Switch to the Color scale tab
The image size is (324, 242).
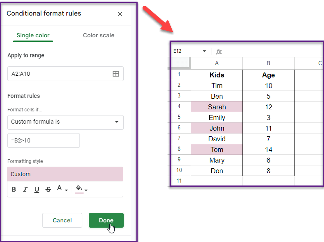point(99,35)
